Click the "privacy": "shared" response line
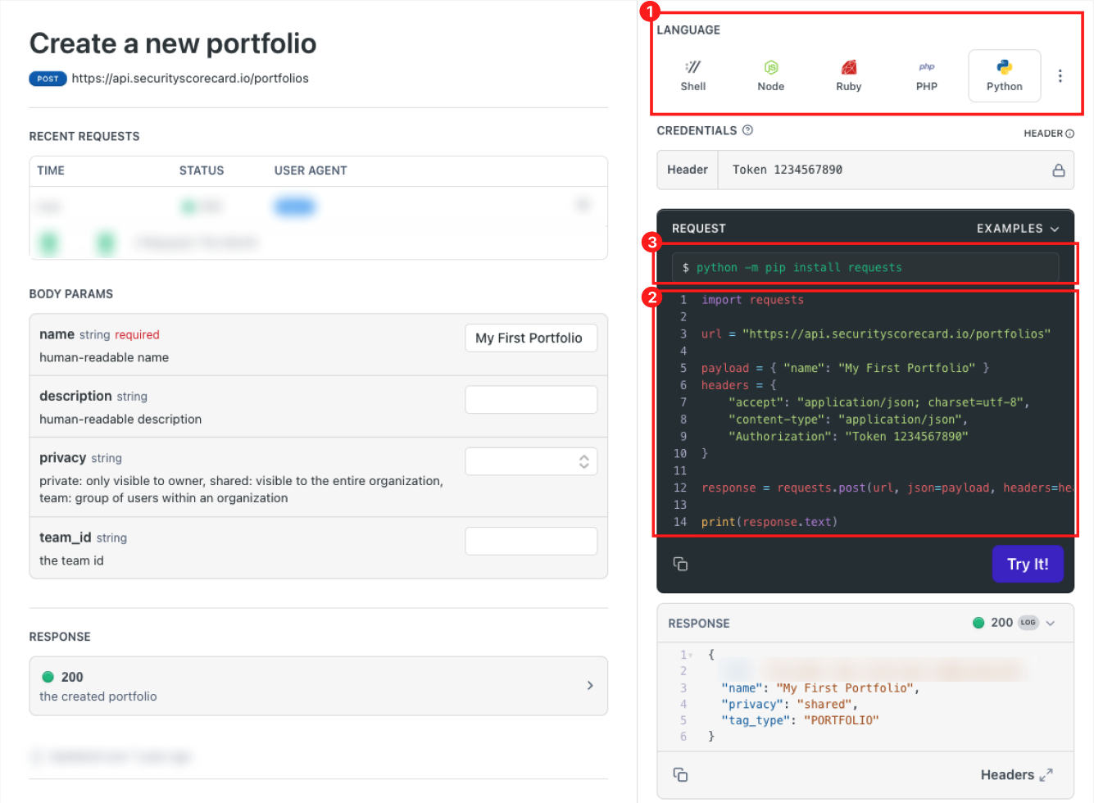This screenshot has height=803, width=1094. coord(789,704)
